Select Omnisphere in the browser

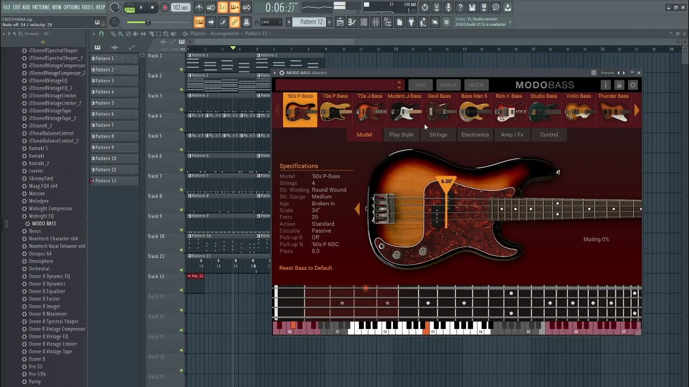[x=41, y=261]
